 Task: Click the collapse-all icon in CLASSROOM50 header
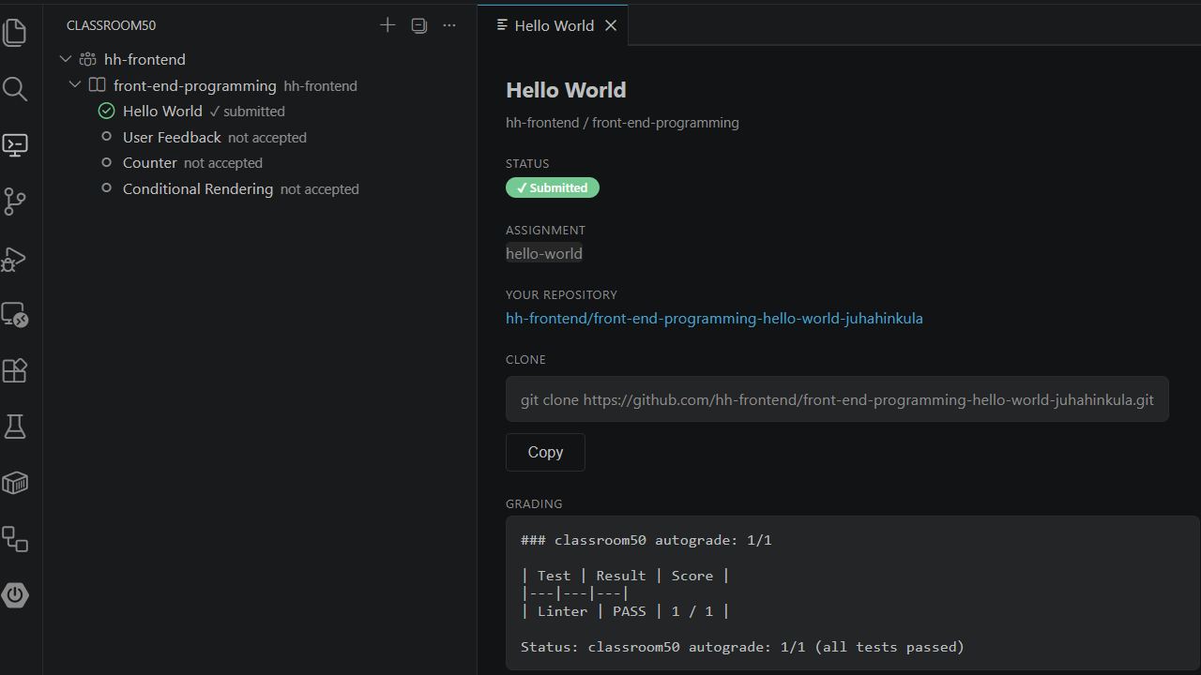click(x=419, y=25)
